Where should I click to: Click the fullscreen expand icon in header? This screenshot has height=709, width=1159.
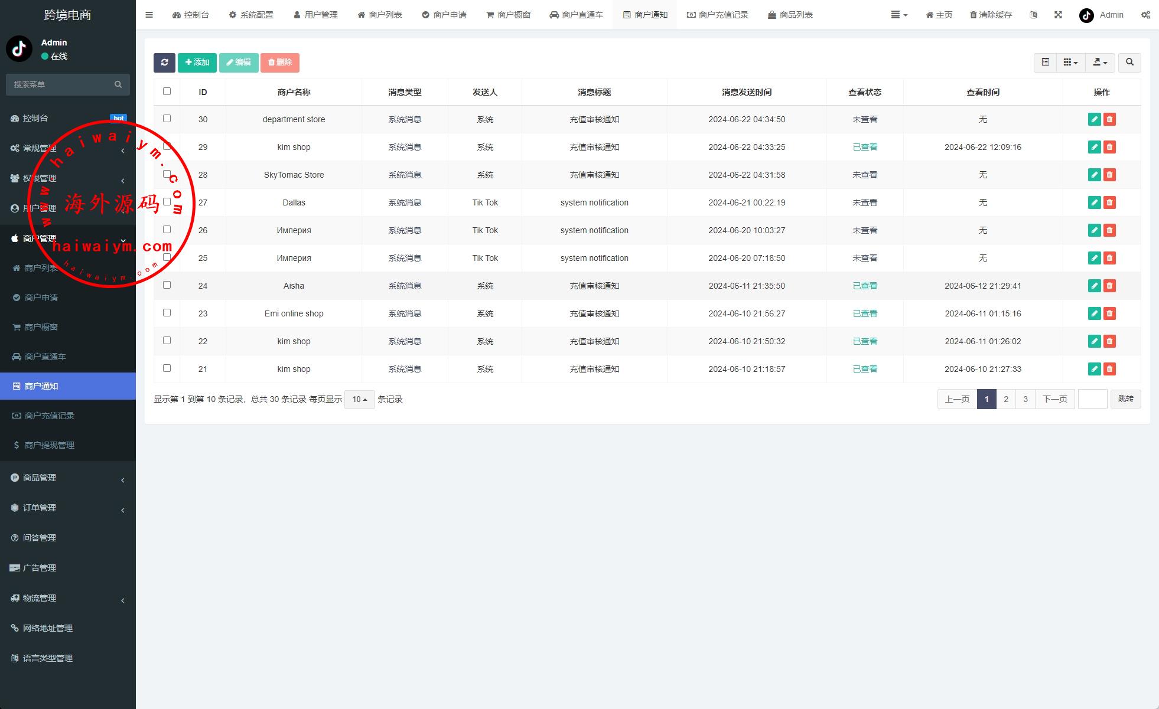[1058, 15]
